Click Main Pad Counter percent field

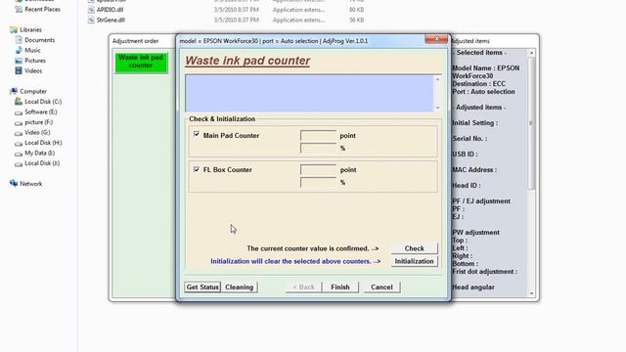tap(318, 148)
